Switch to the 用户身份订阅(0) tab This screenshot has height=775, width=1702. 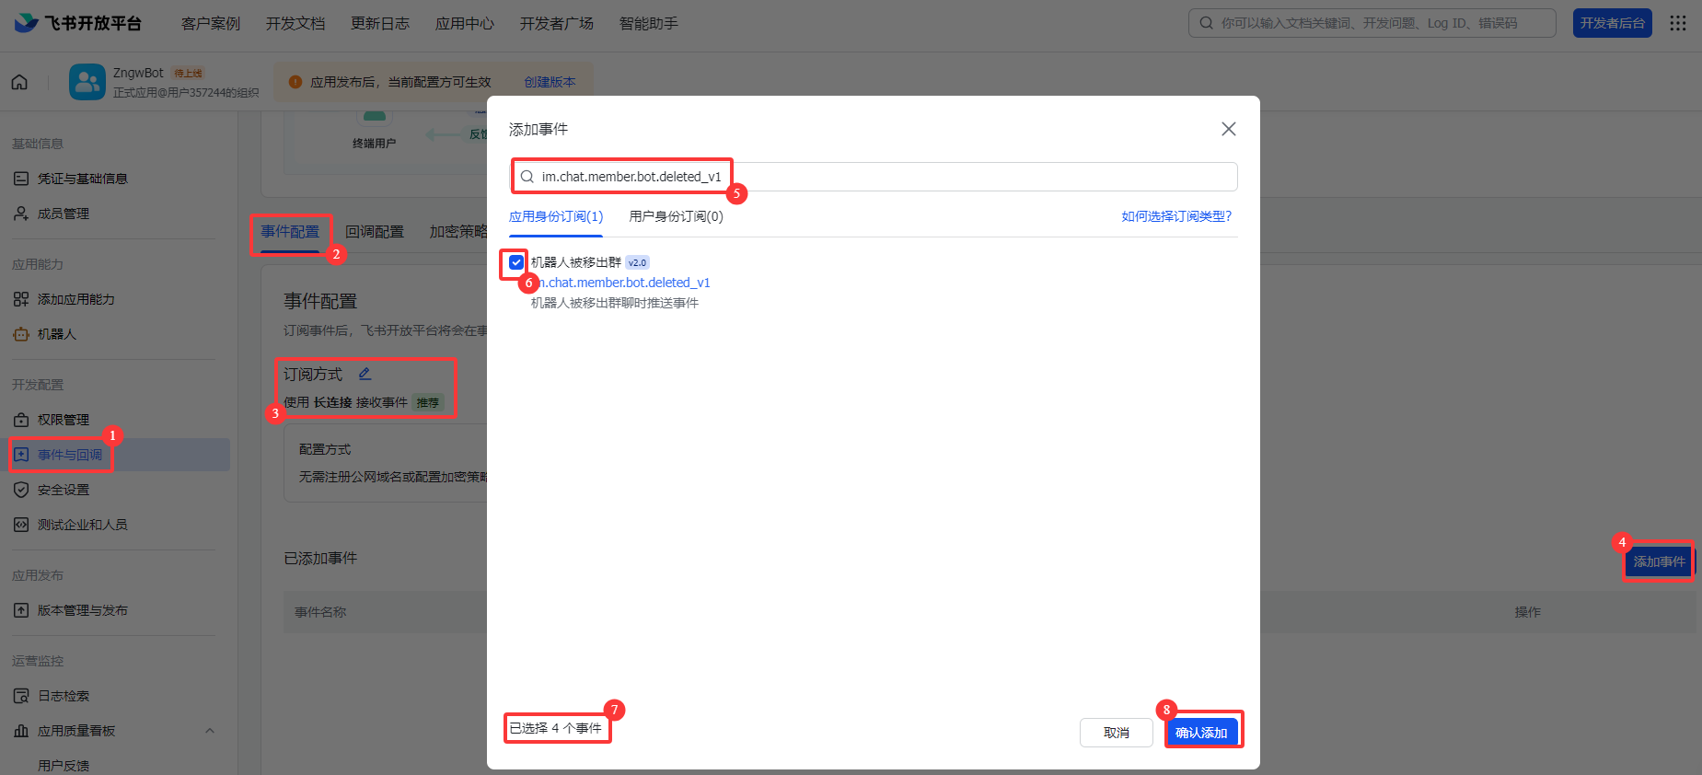tap(676, 216)
